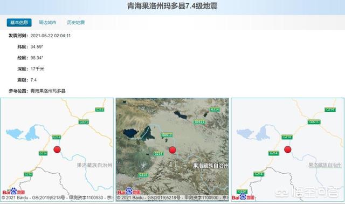Open the middle satellite map thumbnail
The width and height of the screenshot is (345, 204).
(172, 149)
